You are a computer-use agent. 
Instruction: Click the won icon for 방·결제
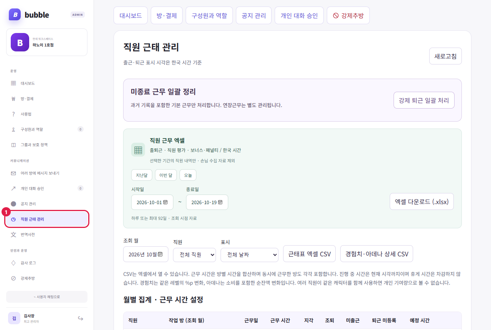[x=13, y=99]
